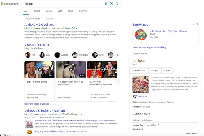Click See your ad here link
This screenshot has width=204, height=136.
pos(140,54)
